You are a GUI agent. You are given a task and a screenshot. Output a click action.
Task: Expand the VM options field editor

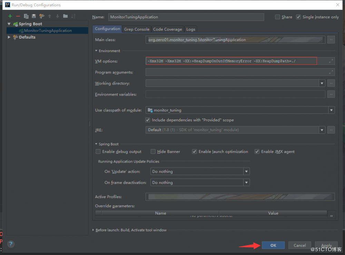[x=331, y=61]
